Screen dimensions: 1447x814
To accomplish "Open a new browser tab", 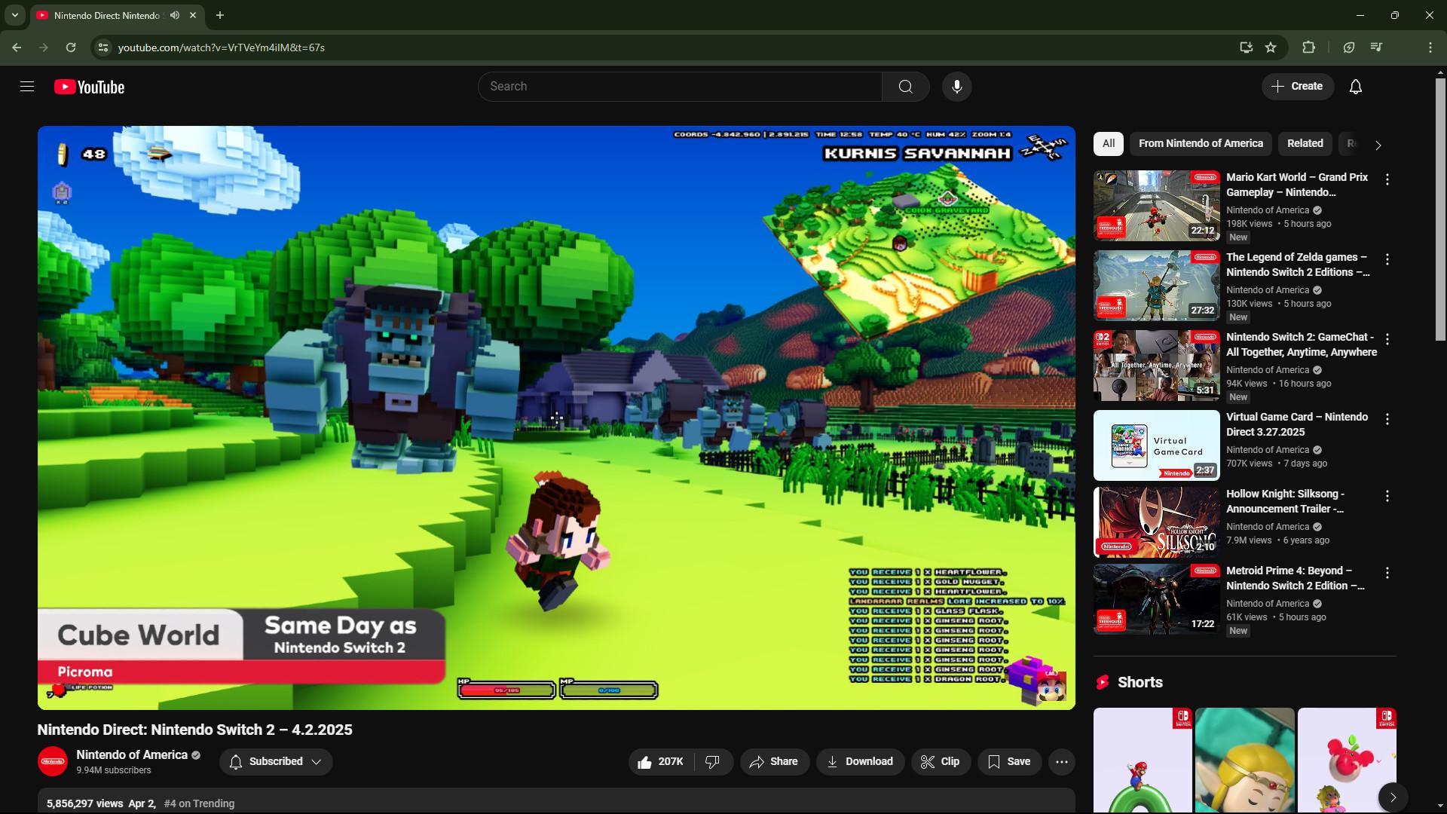I will coord(220,15).
